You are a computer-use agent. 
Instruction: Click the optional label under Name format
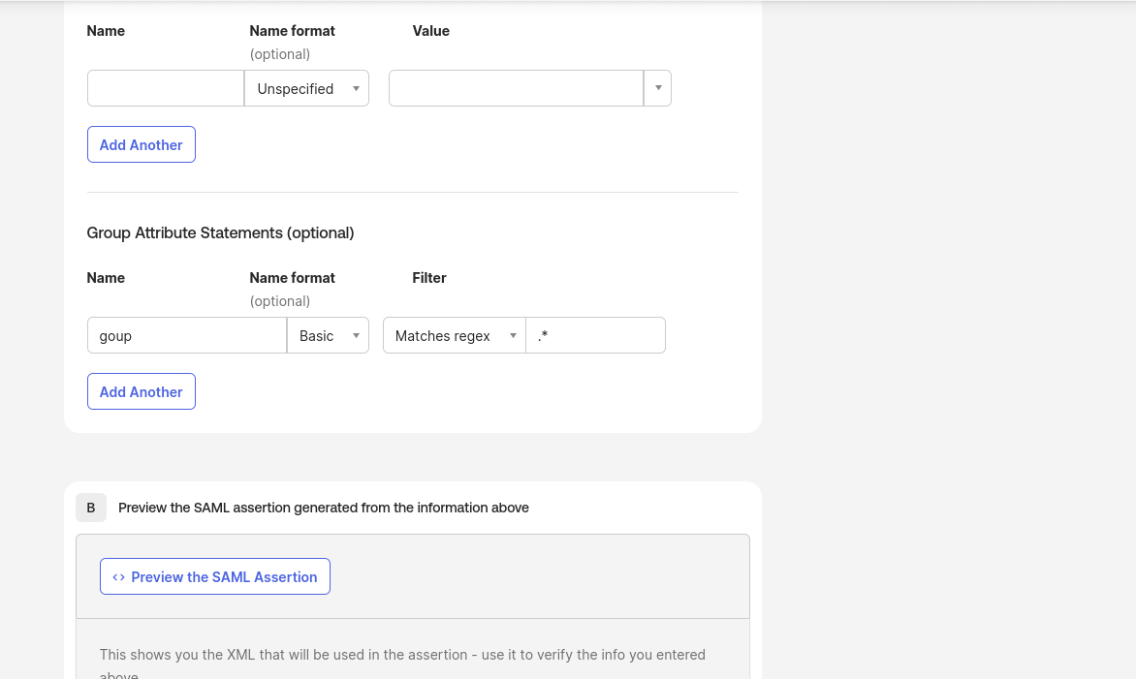point(280,54)
